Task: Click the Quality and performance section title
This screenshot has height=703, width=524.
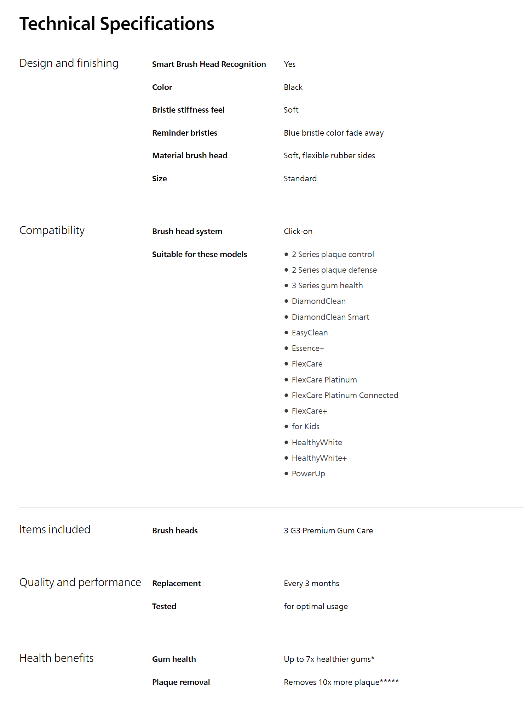Action: click(x=80, y=583)
